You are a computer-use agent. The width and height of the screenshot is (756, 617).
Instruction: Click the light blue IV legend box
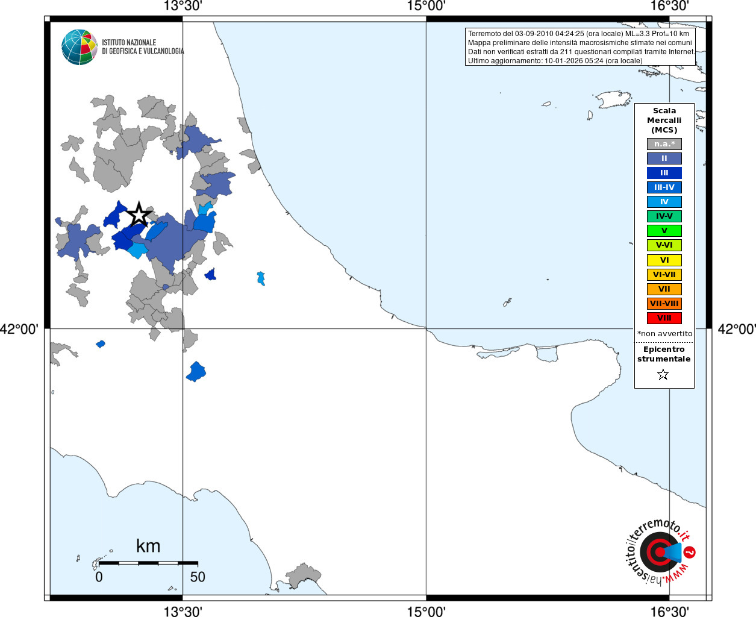pos(664,202)
